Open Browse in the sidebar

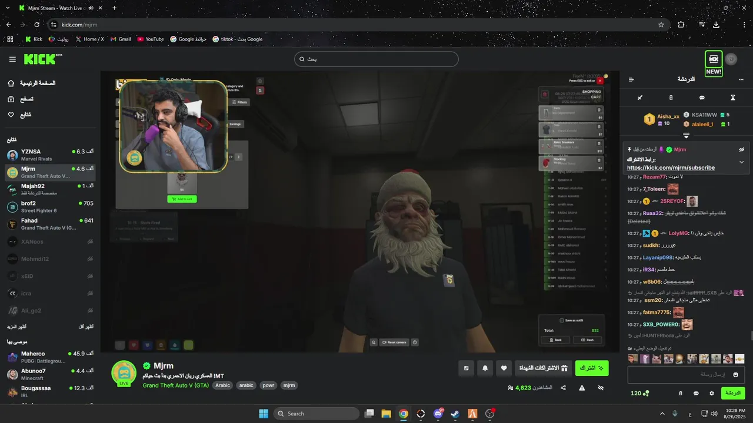[x=21, y=99]
